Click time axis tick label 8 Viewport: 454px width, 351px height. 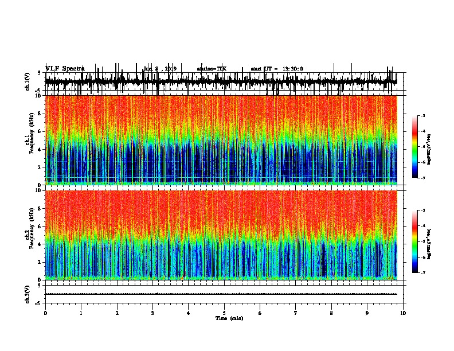pos(331,313)
